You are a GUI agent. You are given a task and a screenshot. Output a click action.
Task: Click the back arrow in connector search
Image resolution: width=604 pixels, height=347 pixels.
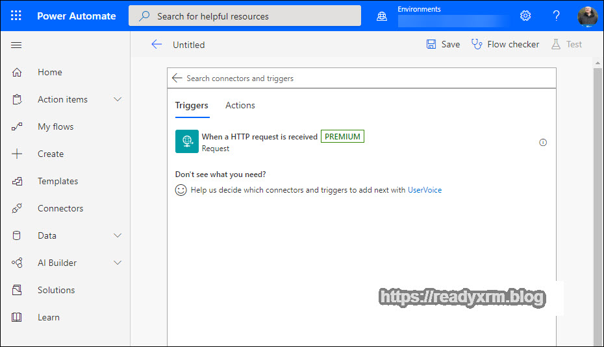pos(177,78)
